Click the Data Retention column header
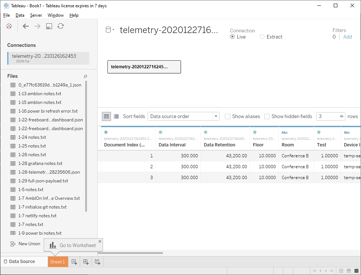Viewport: 361px width, 275px height. 225,138
